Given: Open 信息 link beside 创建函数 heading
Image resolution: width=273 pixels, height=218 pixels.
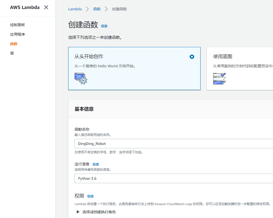Looking at the screenshot, I should click(104, 26).
